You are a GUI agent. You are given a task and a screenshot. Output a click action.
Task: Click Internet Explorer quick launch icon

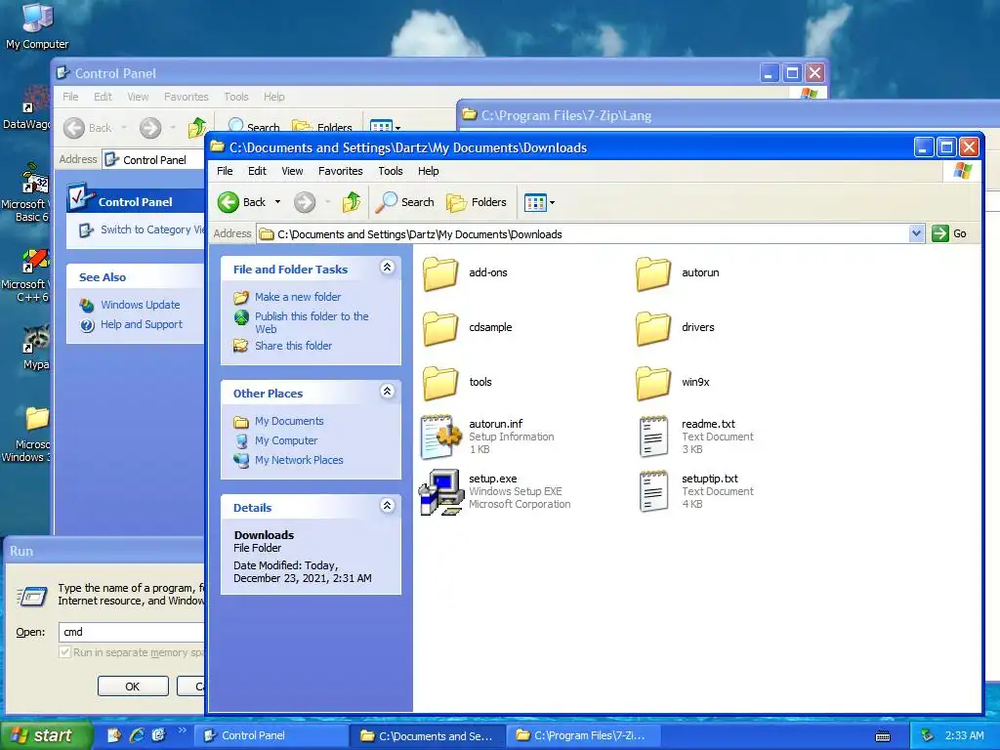(137, 735)
